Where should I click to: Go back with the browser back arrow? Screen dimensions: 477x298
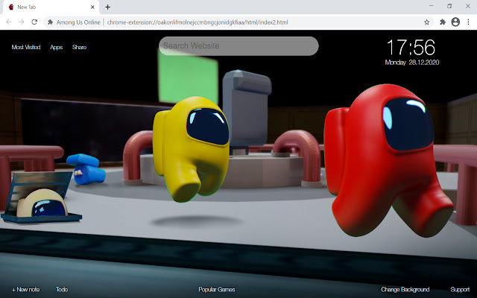[x=9, y=22]
